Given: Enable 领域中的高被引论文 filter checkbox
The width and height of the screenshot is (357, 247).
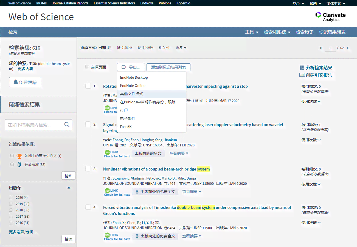Looking at the screenshot, I should point(12,156).
